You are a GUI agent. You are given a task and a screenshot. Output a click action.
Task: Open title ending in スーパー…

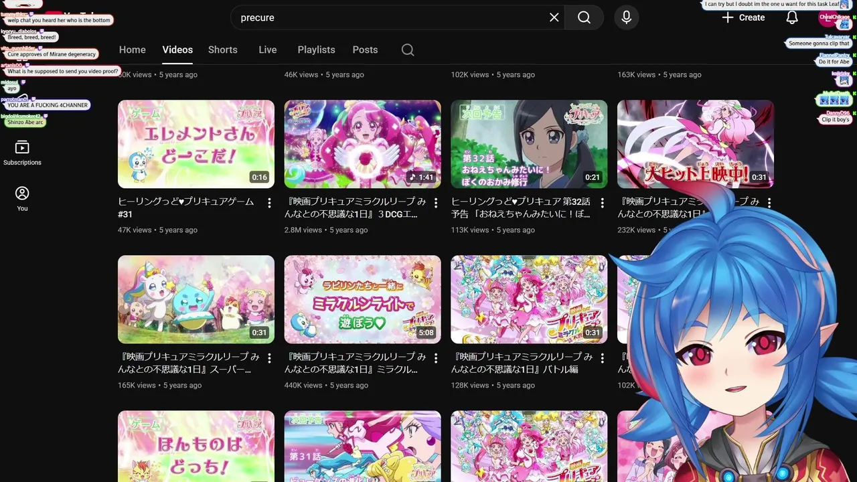[x=189, y=363]
